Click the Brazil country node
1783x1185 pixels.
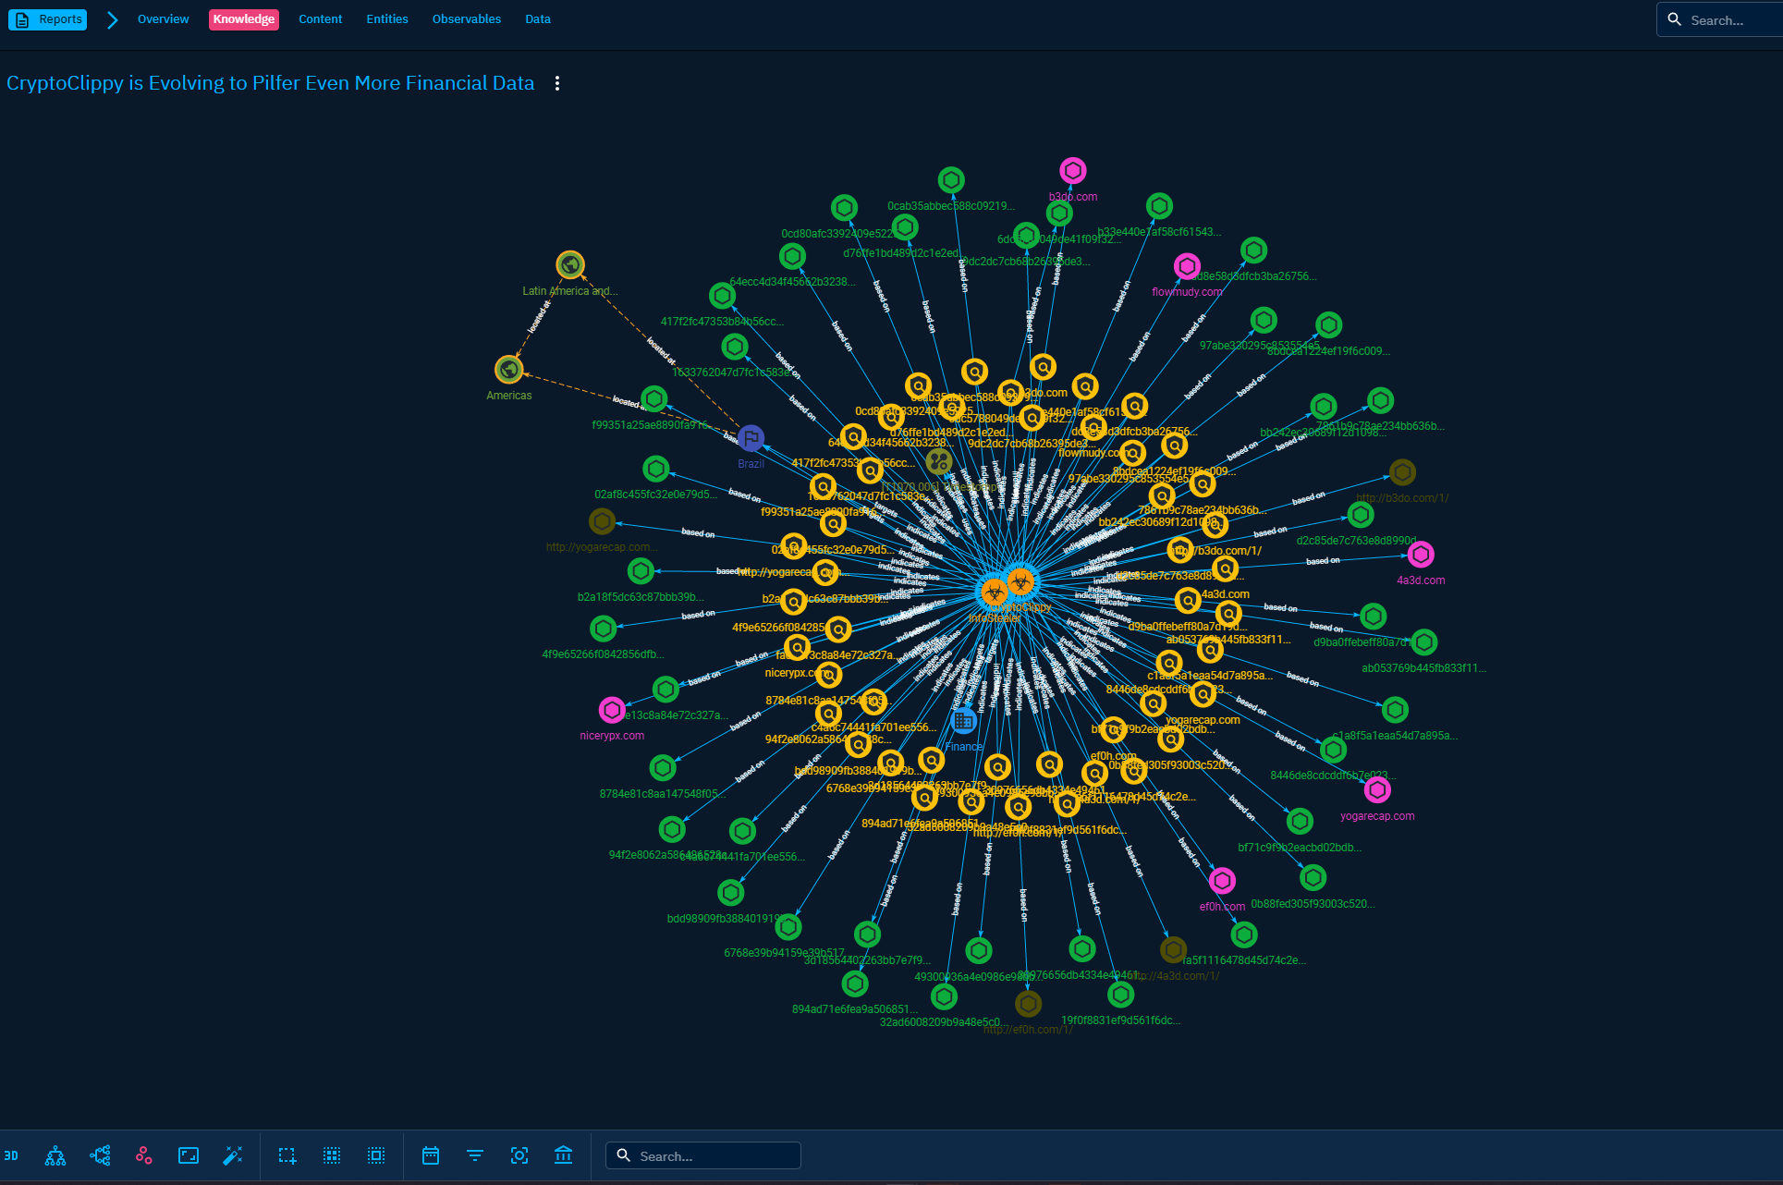point(751,438)
